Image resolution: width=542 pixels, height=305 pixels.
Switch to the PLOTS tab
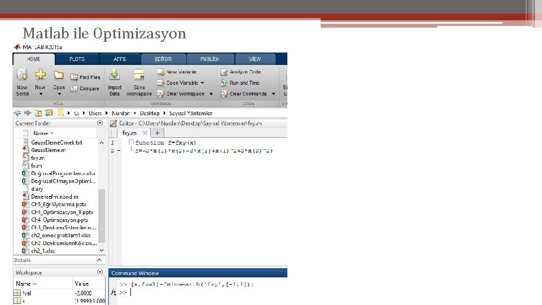pyautogui.click(x=77, y=59)
